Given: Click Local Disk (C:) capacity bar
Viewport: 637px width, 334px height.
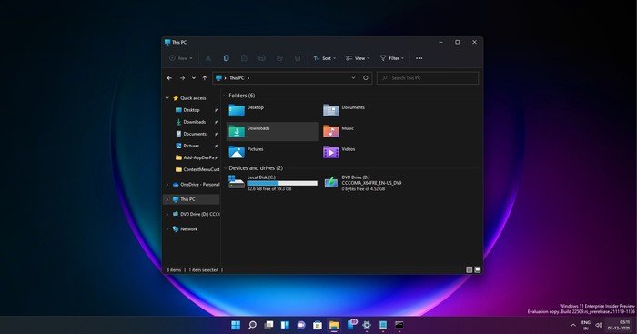Looking at the screenshot, I should [x=282, y=183].
